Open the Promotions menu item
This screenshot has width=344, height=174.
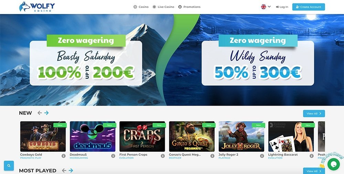pyautogui.click(x=189, y=7)
